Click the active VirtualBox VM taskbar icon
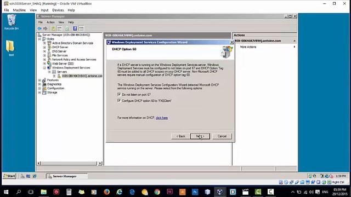 pyautogui.click(x=220, y=192)
